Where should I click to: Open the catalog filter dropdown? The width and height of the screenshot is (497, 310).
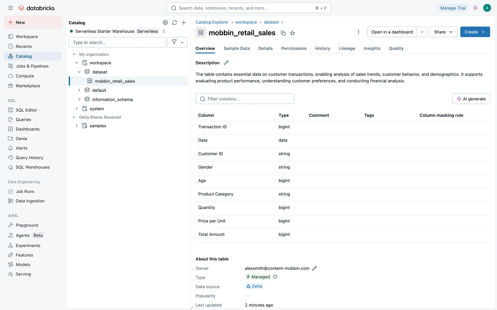click(x=177, y=42)
